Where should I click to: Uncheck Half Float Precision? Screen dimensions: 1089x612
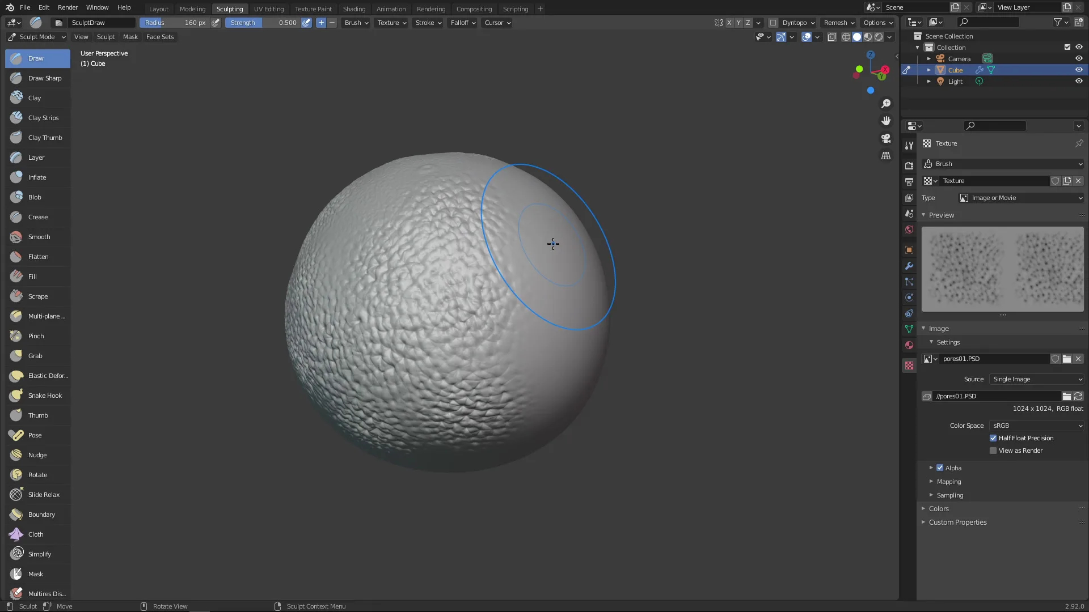pyautogui.click(x=993, y=438)
